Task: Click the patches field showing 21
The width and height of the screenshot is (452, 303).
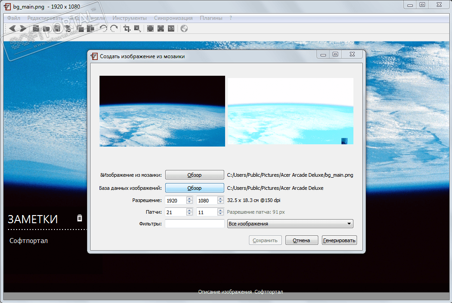Action: 176,212
